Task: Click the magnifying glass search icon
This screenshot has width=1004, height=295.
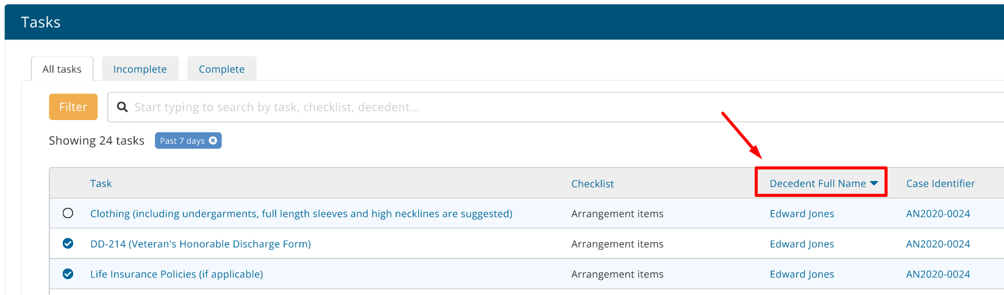Action: tap(123, 107)
